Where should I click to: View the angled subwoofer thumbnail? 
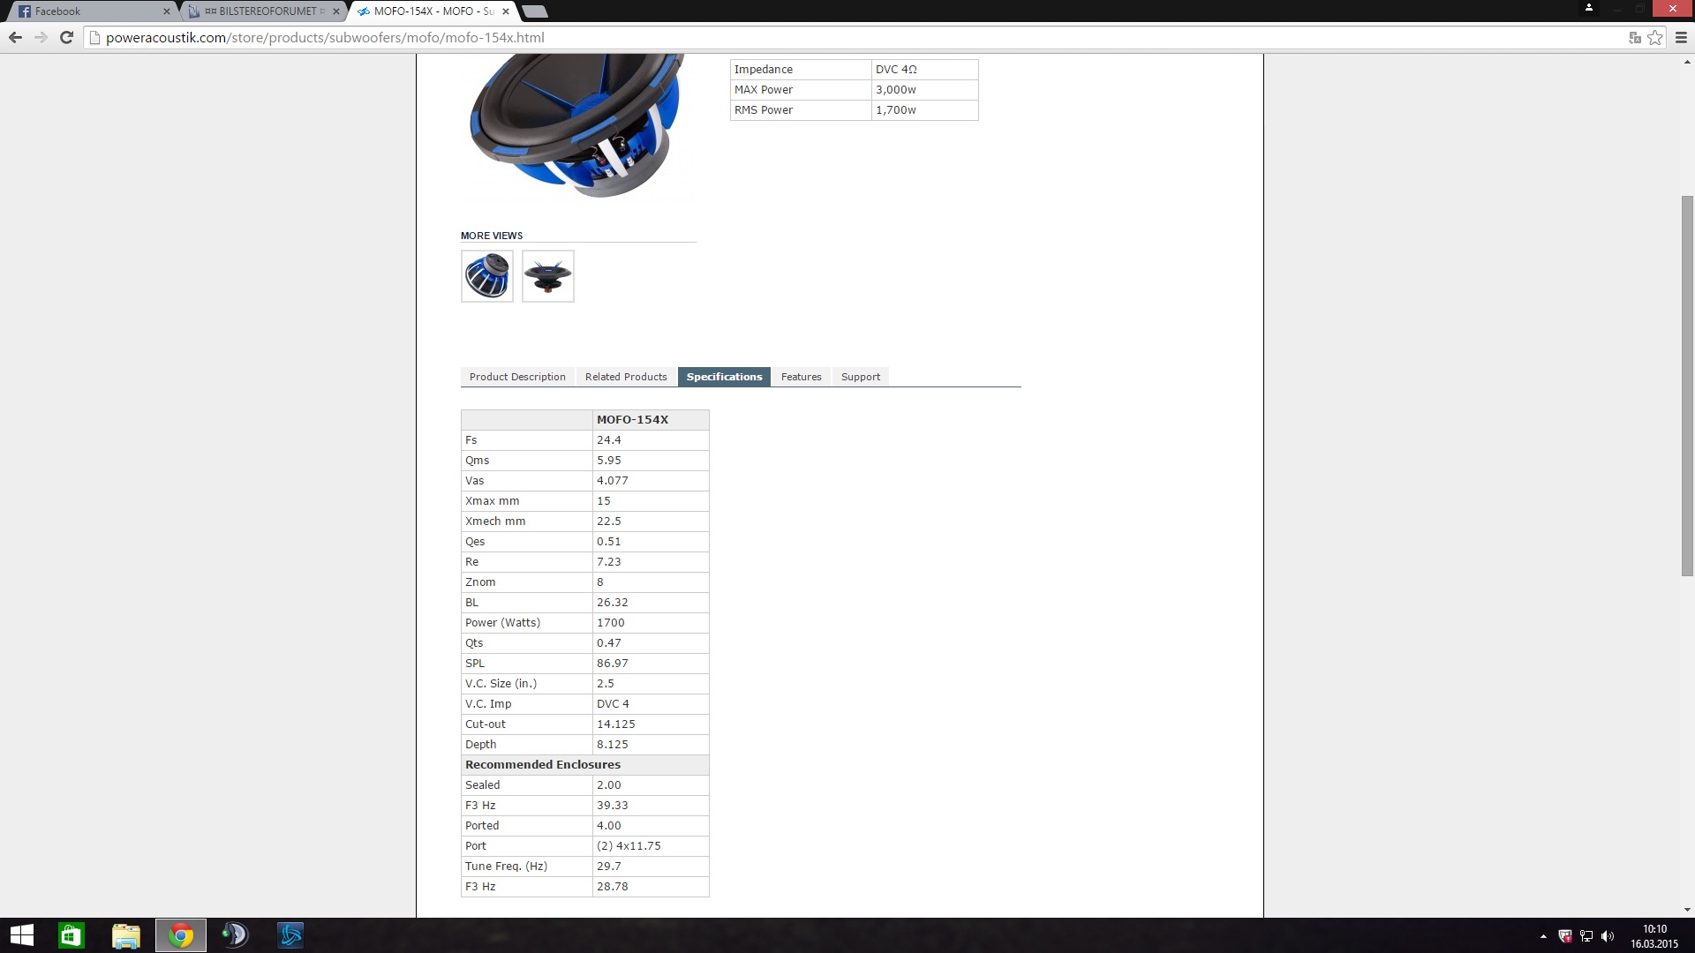click(487, 276)
